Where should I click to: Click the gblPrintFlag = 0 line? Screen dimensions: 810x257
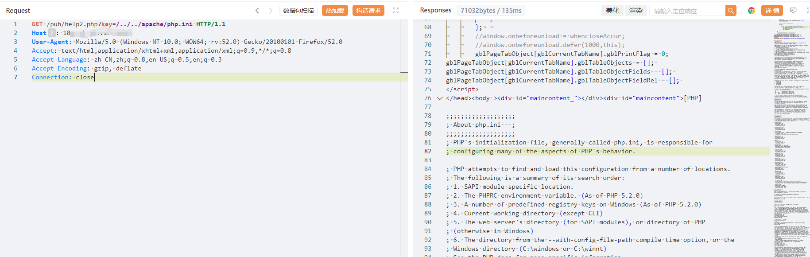click(572, 54)
